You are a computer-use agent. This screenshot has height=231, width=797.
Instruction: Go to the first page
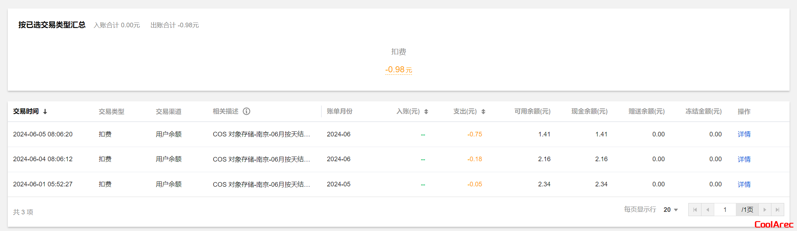coord(695,210)
